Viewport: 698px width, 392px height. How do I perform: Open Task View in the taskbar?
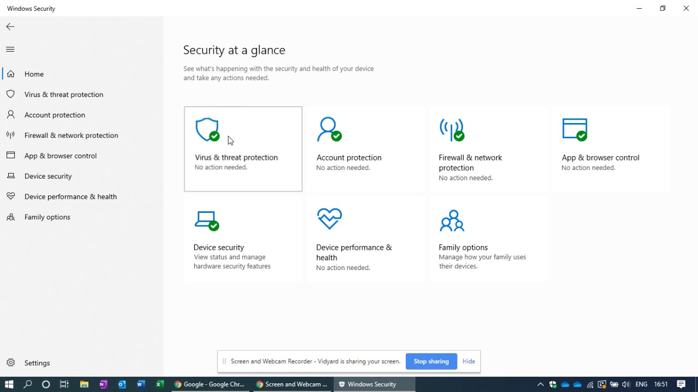pos(64,384)
